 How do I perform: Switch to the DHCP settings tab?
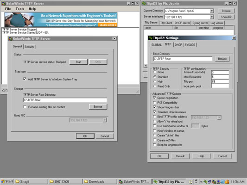178,45
